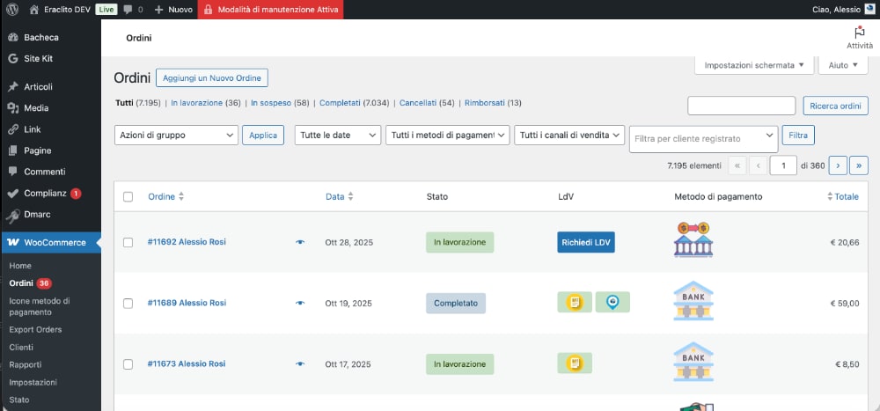Preview order #11692 with the eye icon
The height and width of the screenshot is (411, 880).
click(x=300, y=242)
